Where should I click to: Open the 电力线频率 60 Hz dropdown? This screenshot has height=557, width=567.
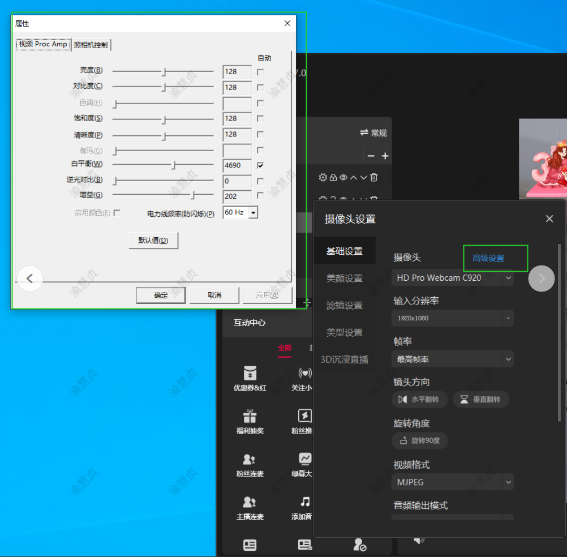pos(253,213)
